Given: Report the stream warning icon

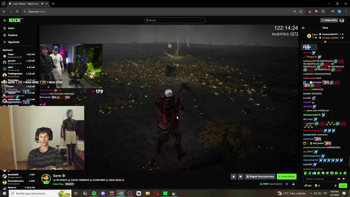Looking at the screenshot, I should click(x=293, y=184).
